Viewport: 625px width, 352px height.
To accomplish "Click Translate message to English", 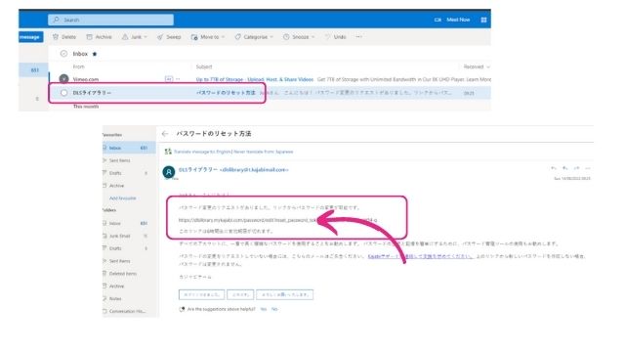I will point(202,152).
